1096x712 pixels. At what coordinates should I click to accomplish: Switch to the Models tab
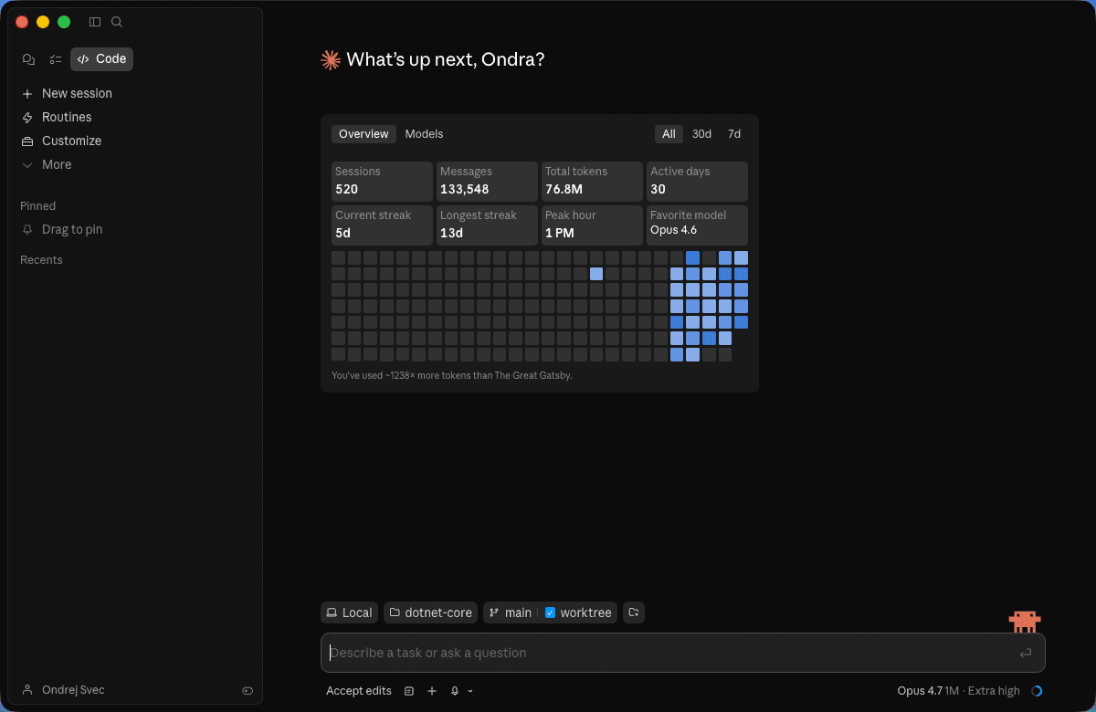pyautogui.click(x=424, y=133)
